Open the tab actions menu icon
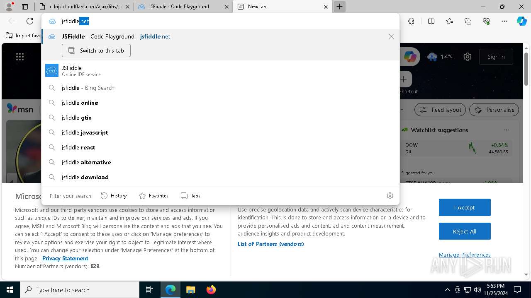The width and height of the screenshot is (531, 298). click(x=25, y=7)
